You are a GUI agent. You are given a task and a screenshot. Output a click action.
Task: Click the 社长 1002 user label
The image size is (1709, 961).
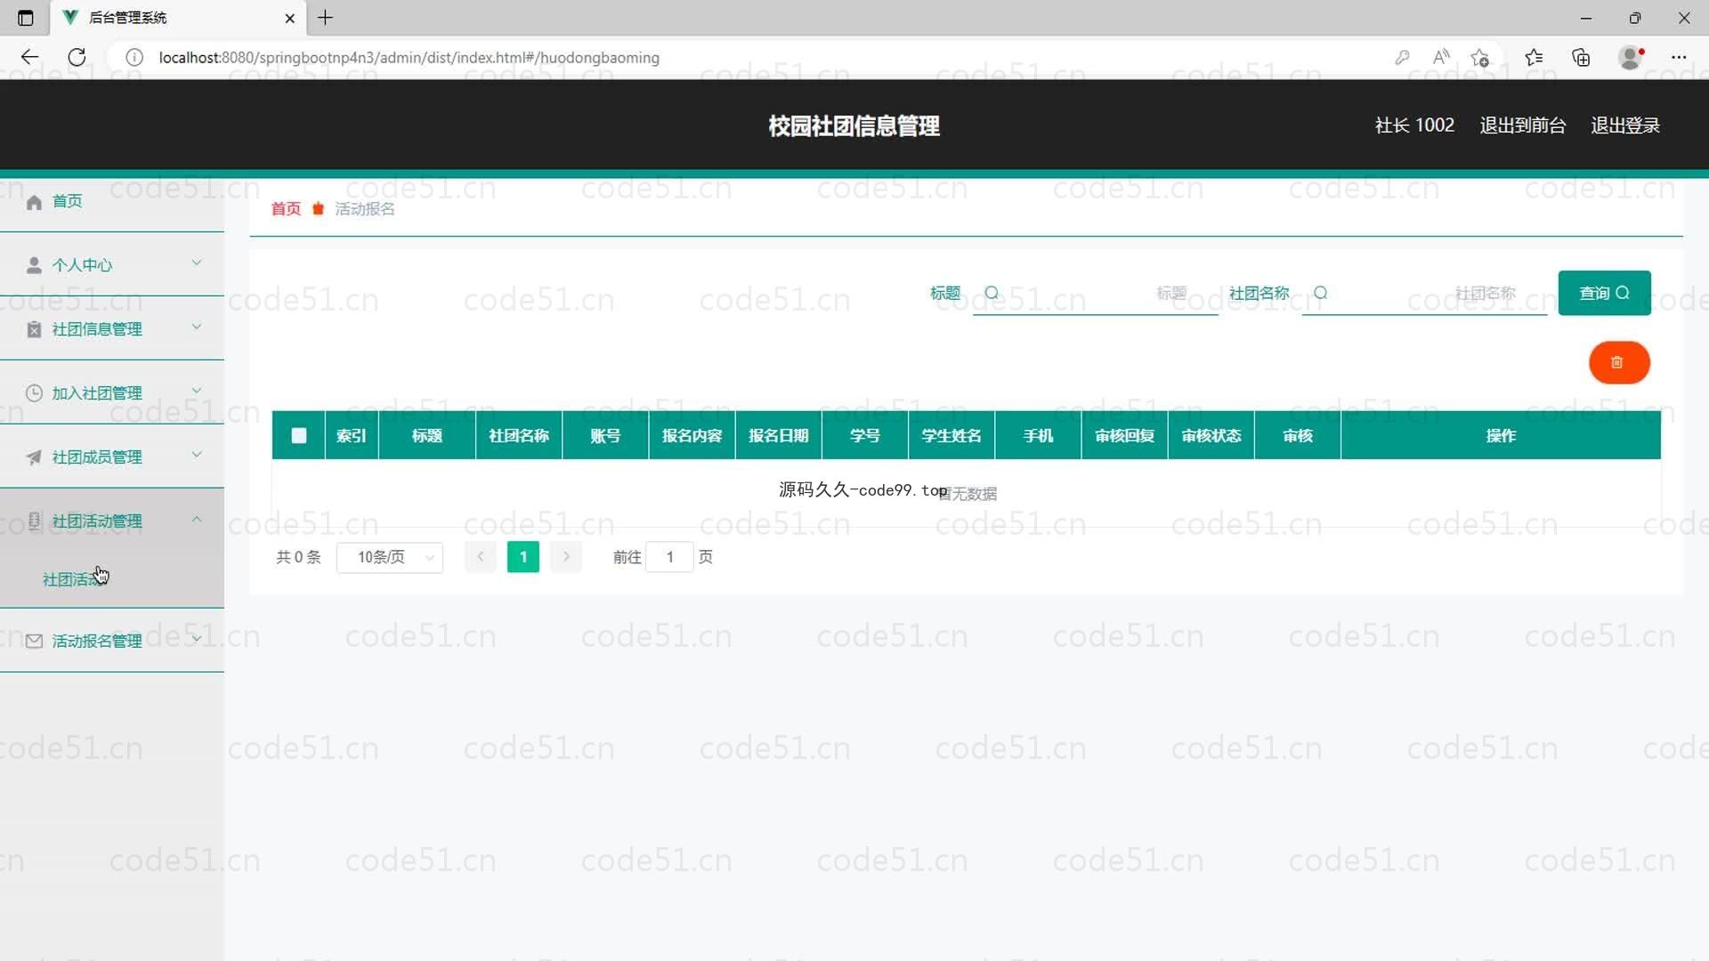pos(1414,125)
